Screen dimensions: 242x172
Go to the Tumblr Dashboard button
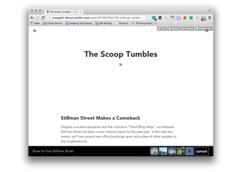204,29
